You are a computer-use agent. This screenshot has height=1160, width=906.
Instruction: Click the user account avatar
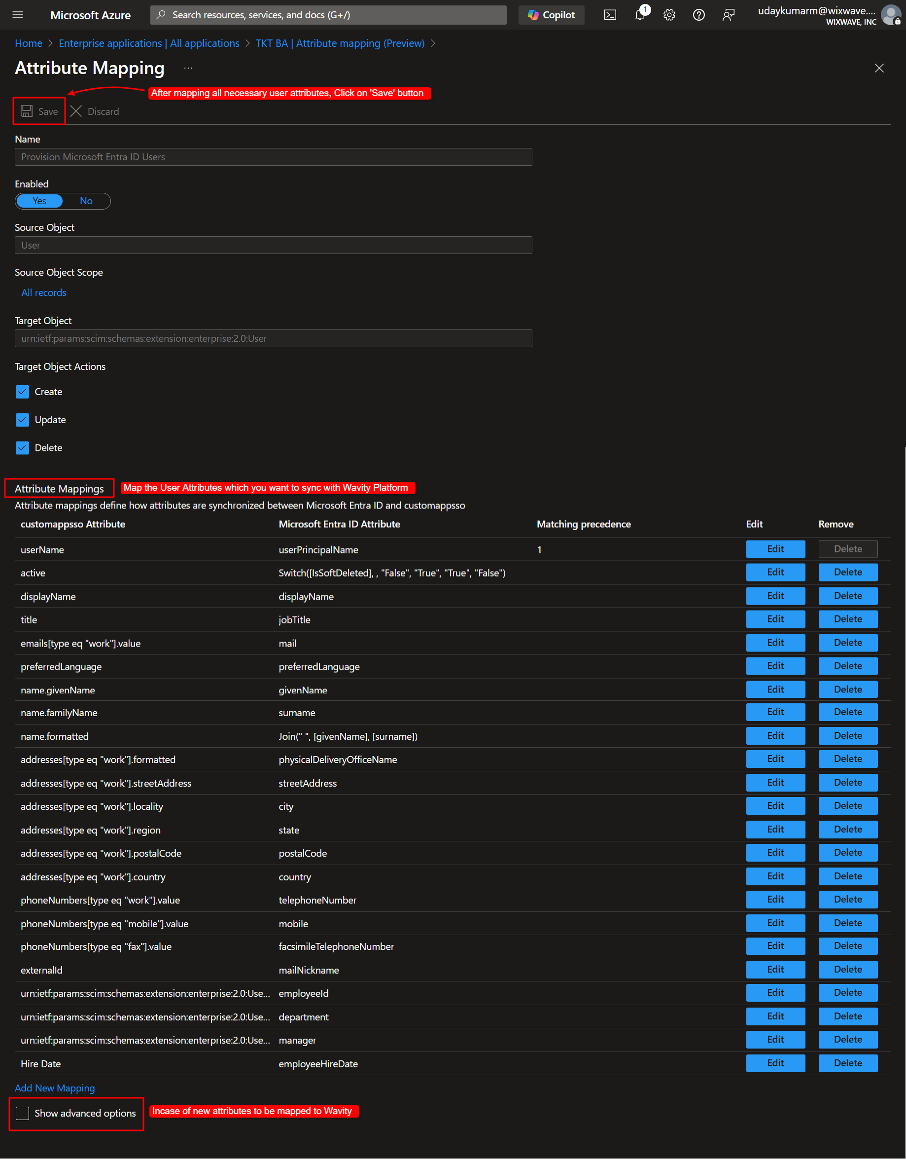click(892, 15)
